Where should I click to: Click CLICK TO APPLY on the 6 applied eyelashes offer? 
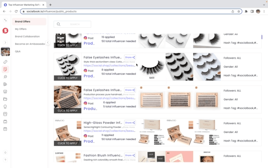pyautogui.click(x=67, y=110)
